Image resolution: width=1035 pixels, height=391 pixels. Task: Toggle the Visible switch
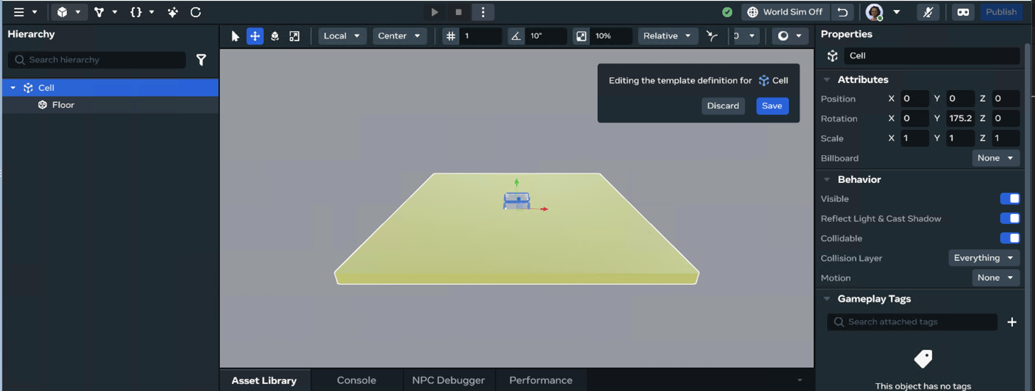click(x=1009, y=199)
